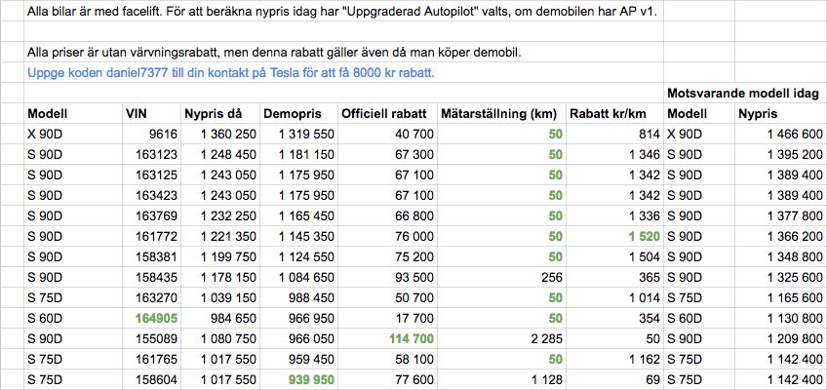Screen dimensions: 827x390
Task: Select Nypris då value 1 232 250
Action: (220, 216)
